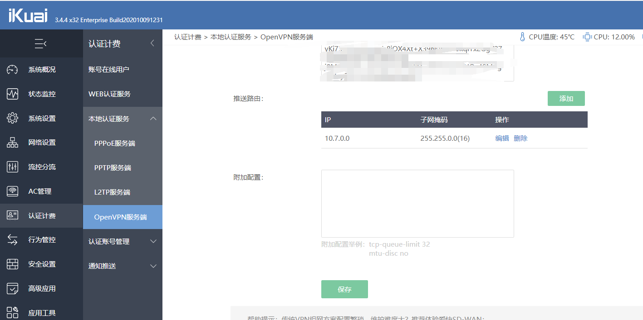Click the AC管理 wifi icon
Image resolution: width=643 pixels, height=320 pixels.
point(12,191)
